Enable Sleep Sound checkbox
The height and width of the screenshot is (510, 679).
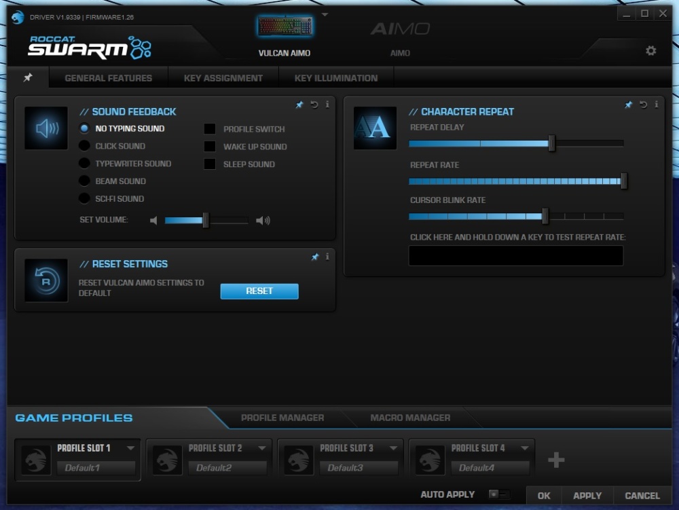tap(210, 164)
